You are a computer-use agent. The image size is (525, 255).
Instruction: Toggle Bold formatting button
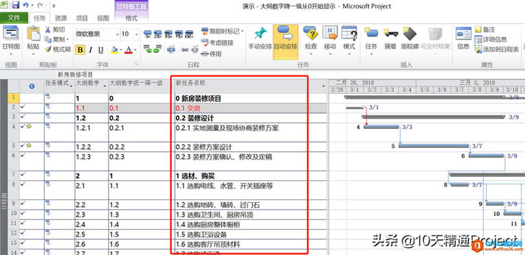point(80,50)
